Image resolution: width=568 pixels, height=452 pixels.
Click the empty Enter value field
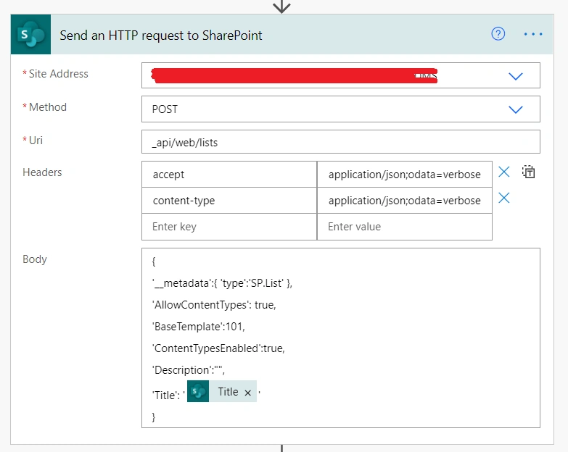click(x=404, y=227)
